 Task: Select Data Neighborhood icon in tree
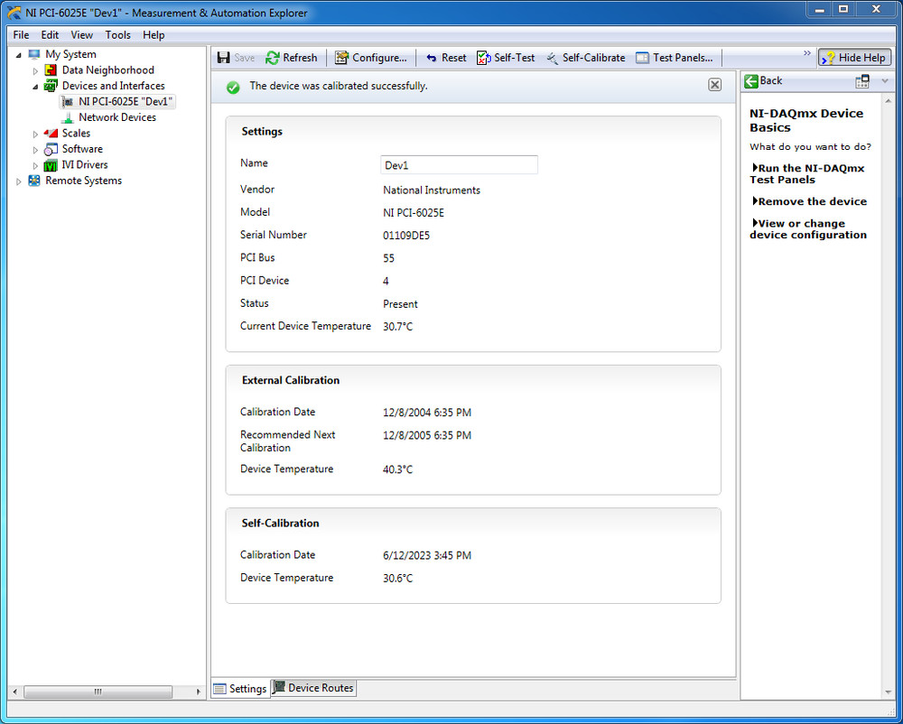tap(51, 70)
